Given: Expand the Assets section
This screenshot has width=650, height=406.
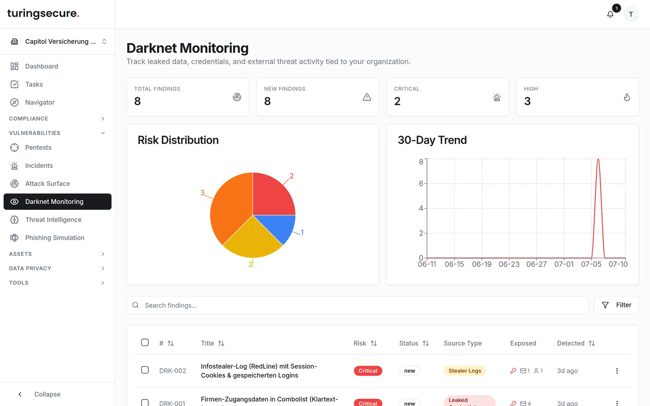Looking at the screenshot, I should click(x=58, y=254).
